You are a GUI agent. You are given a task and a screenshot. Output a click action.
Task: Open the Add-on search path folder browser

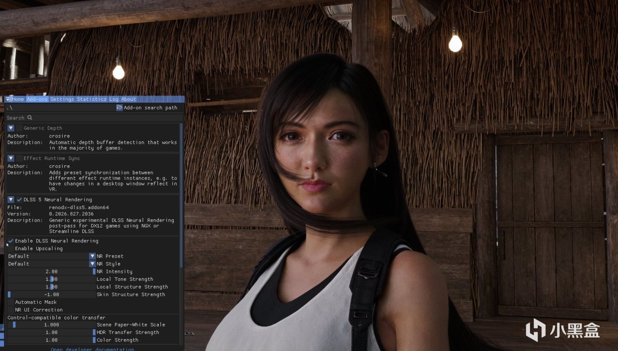click(119, 108)
